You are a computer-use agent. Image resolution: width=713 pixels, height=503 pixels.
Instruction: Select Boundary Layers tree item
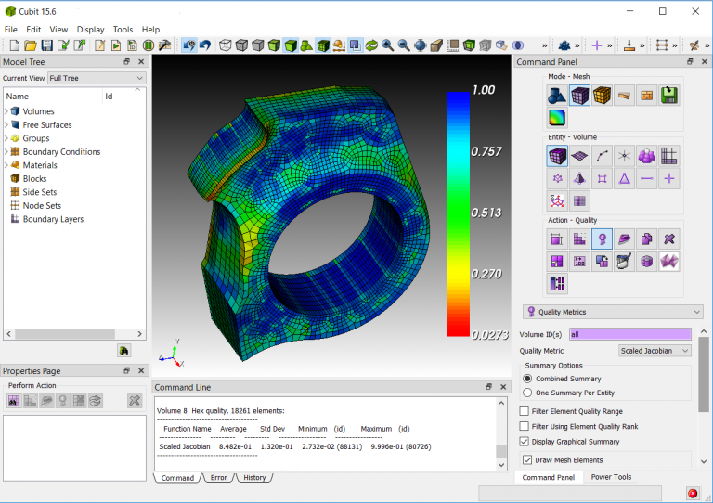tap(53, 219)
